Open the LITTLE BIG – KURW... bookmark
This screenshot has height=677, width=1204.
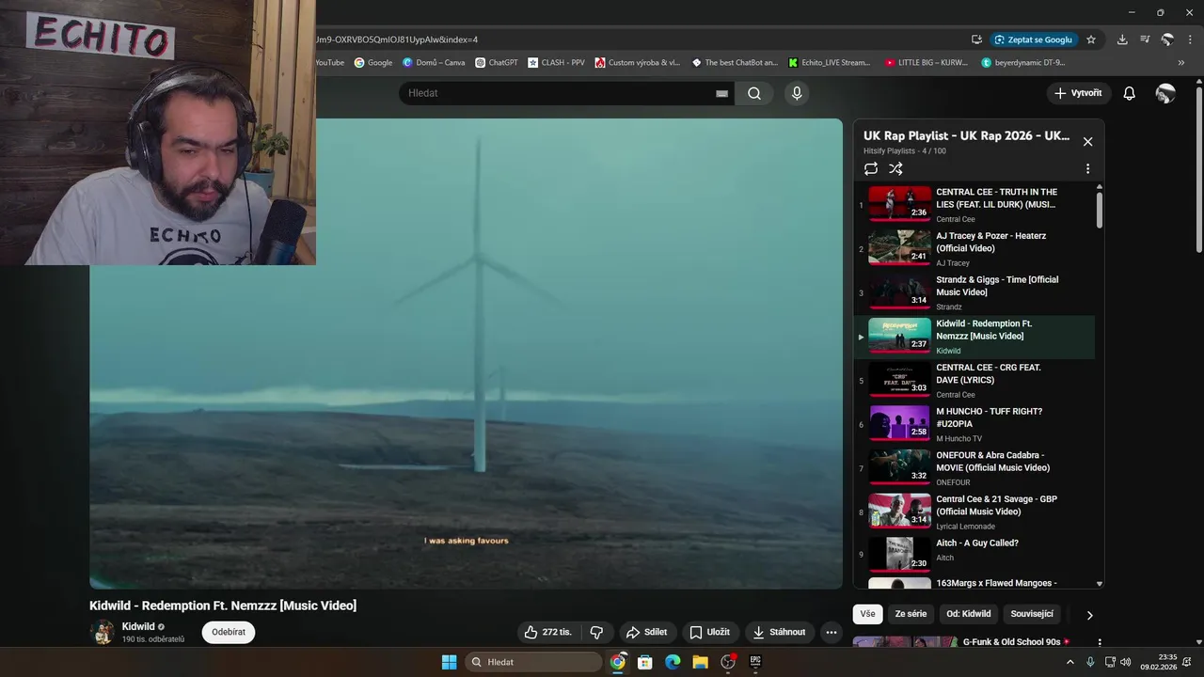[x=927, y=63]
